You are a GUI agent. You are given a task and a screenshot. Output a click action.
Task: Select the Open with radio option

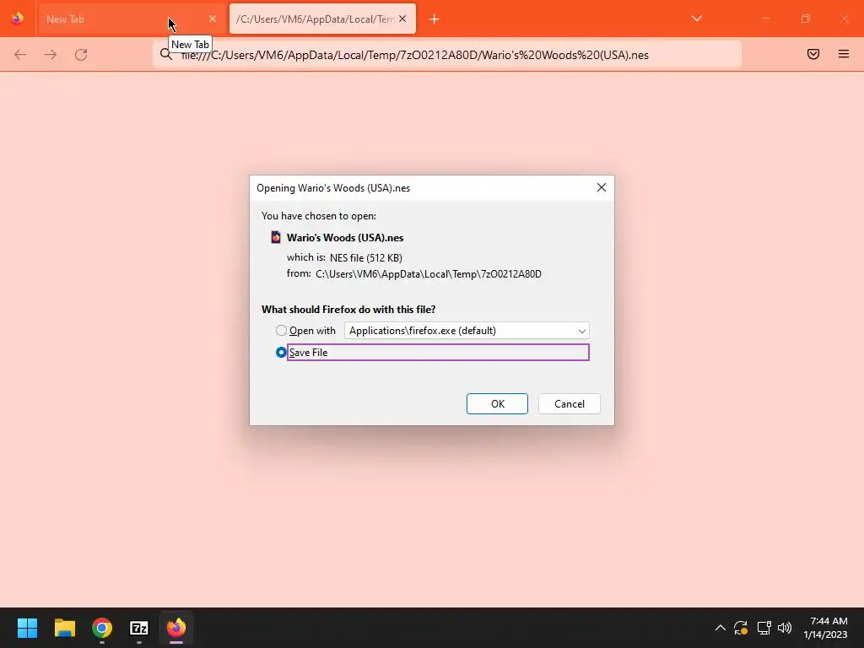coord(281,330)
